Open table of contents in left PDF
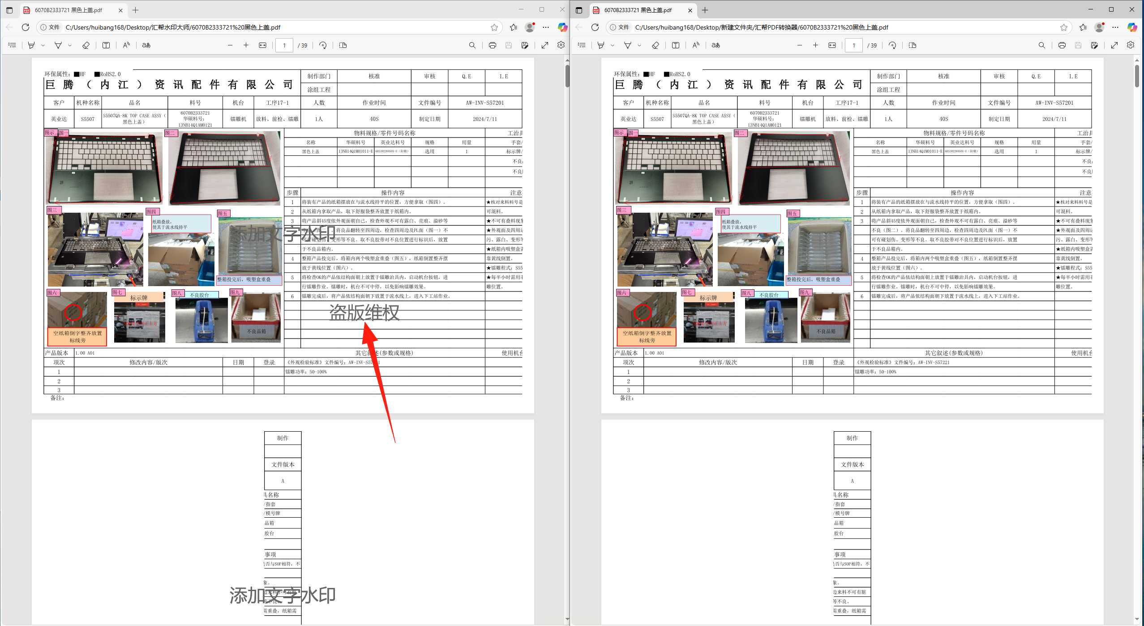The image size is (1144, 626). tap(12, 45)
